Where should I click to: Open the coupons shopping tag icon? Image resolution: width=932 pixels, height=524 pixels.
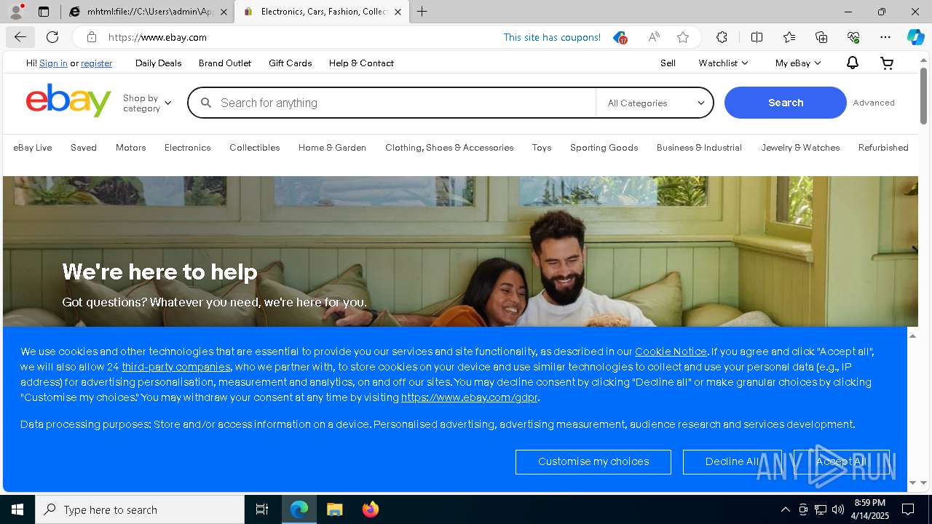(620, 37)
